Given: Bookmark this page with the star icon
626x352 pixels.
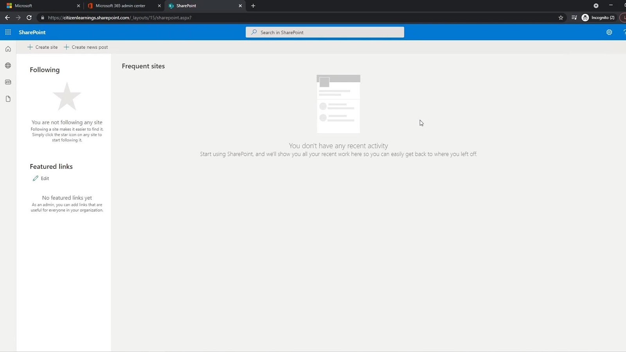Looking at the screenshot, I should [x=561, y=18].
